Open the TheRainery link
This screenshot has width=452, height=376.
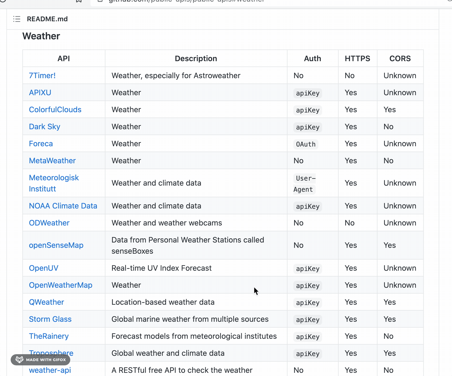[x=49, y=336]
